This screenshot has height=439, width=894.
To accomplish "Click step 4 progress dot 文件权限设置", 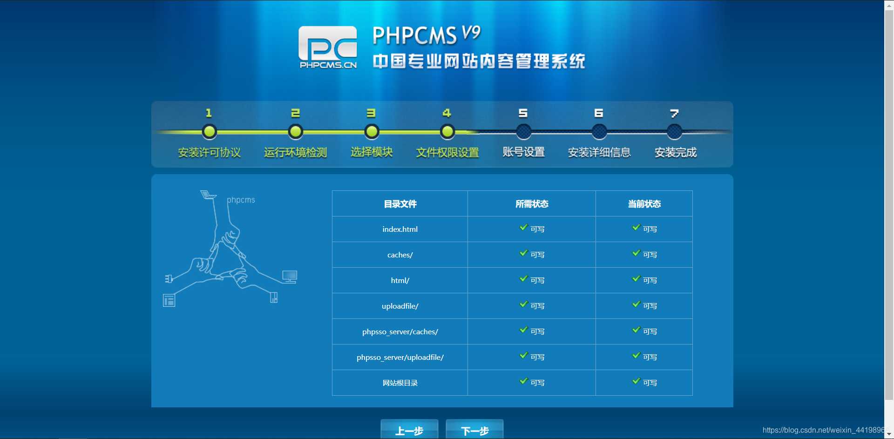I will point(447,132).
